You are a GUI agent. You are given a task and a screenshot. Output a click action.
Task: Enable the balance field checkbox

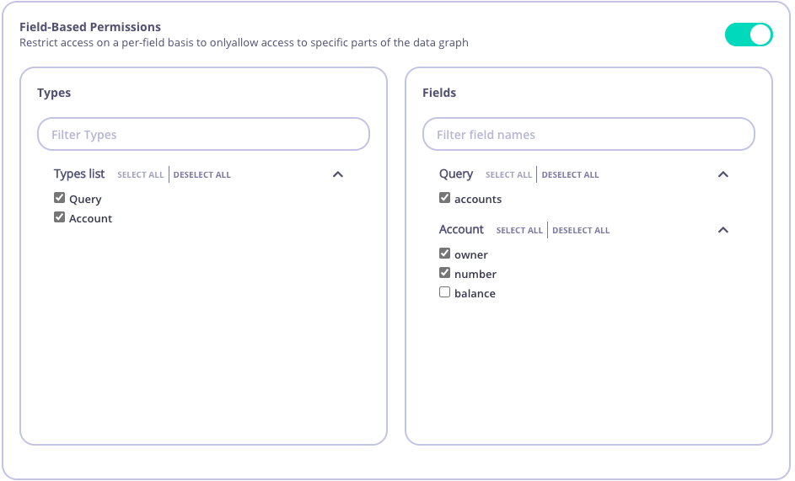coord(444,292)
